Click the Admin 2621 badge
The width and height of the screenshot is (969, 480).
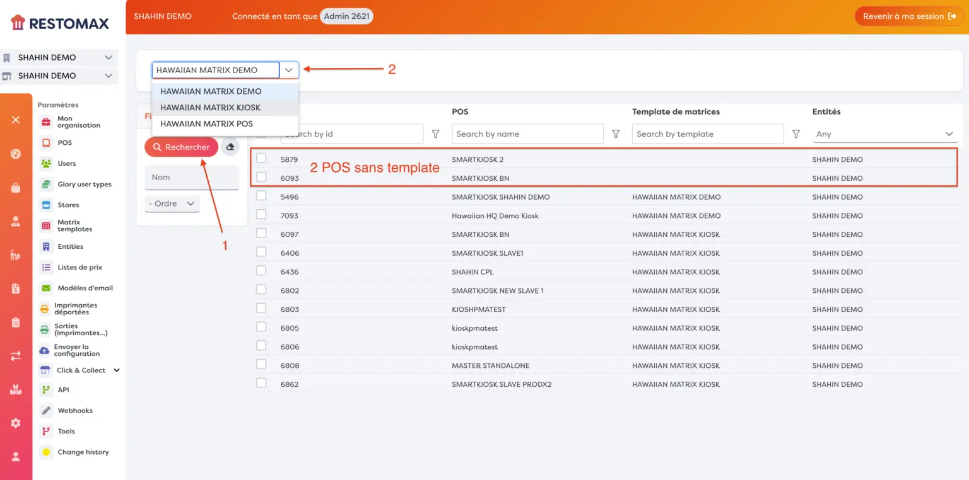click(346, 16)
